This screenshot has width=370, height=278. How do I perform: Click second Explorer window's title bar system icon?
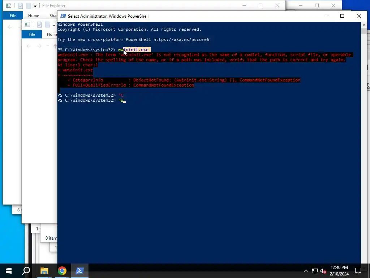pos(27,24)
